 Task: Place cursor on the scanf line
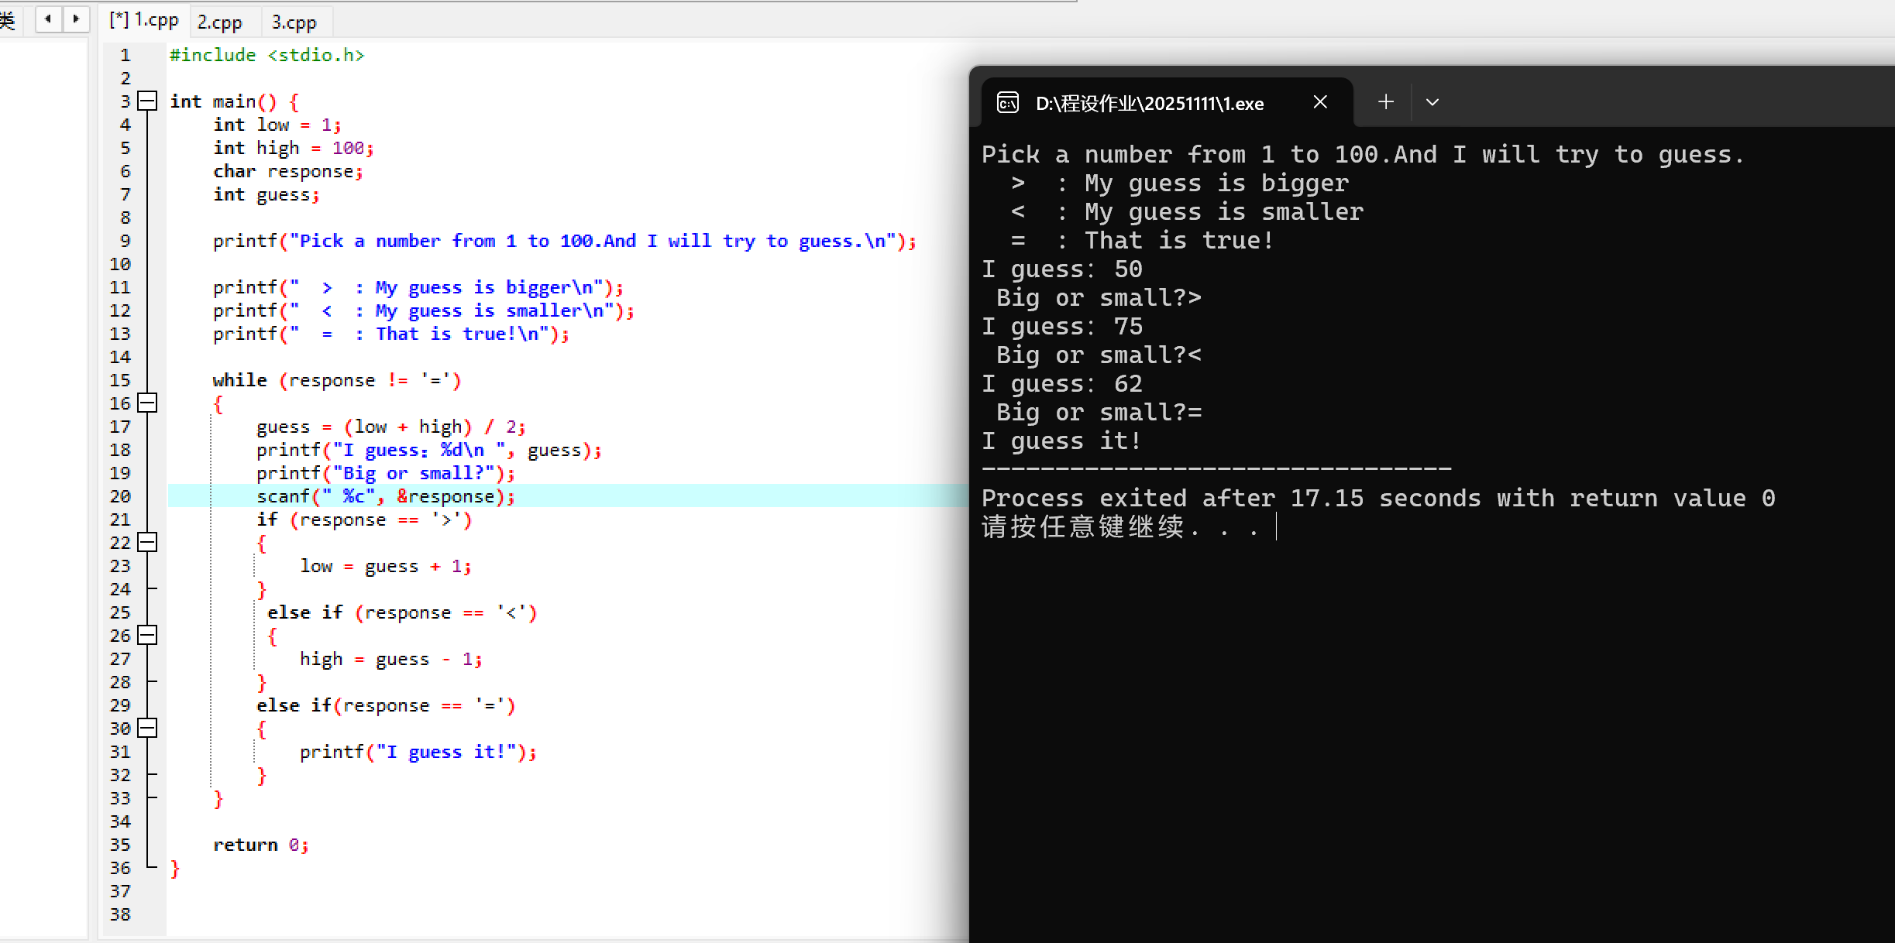(x=386, y=496)
